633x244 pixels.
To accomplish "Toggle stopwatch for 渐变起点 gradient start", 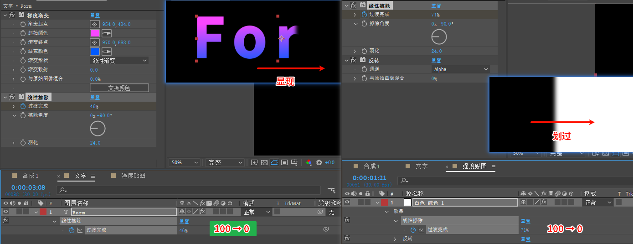I will click(23, 24).
